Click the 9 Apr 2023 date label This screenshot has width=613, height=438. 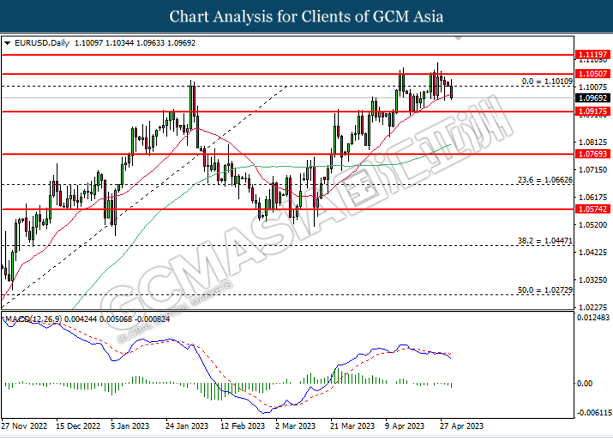point(405,426)
